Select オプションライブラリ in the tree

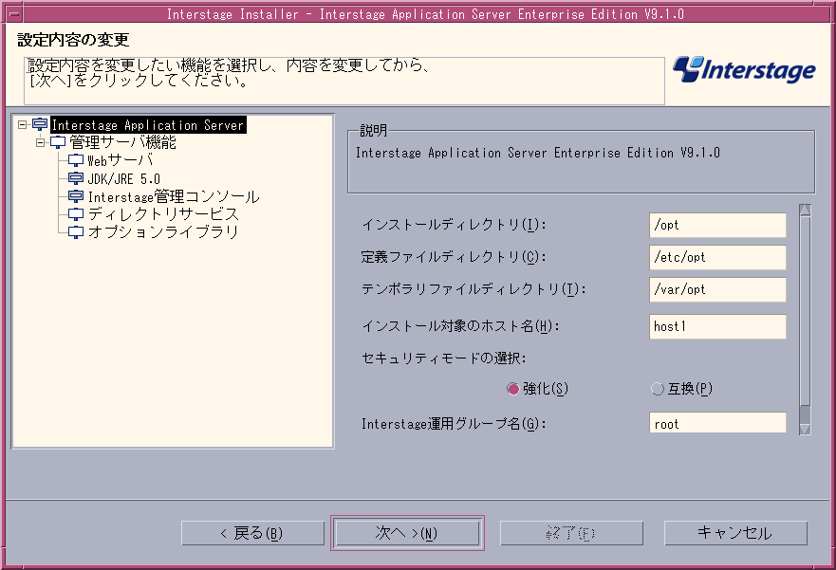pyautogui.click(x=163, y=232)
